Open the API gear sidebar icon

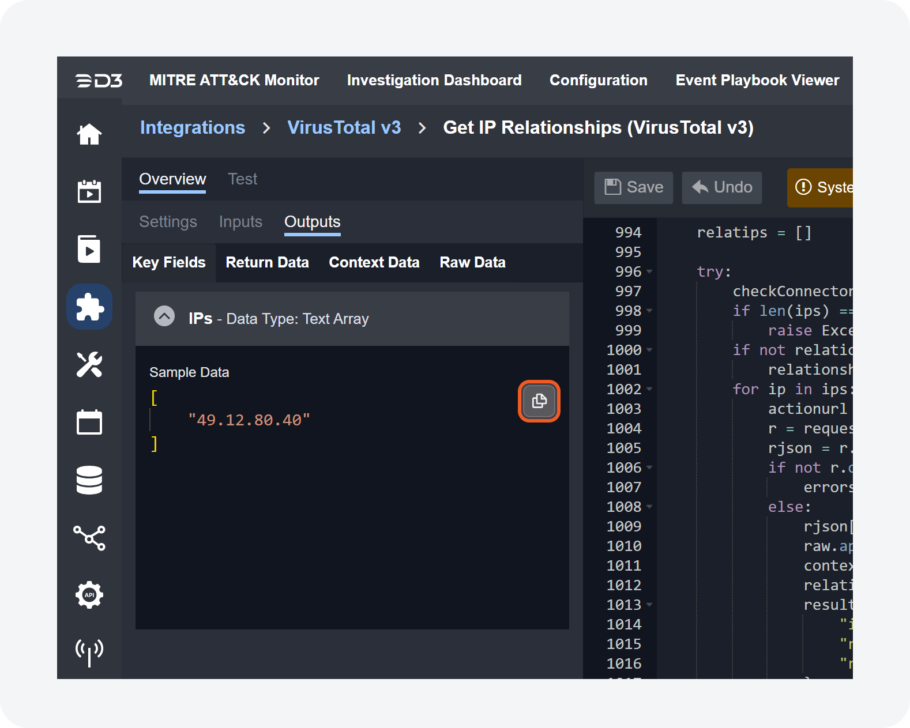[x=89, y=595]
